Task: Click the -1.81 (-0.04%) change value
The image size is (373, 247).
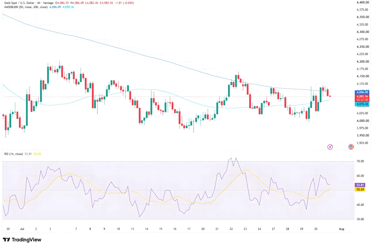Action: (x=124, y=3)
